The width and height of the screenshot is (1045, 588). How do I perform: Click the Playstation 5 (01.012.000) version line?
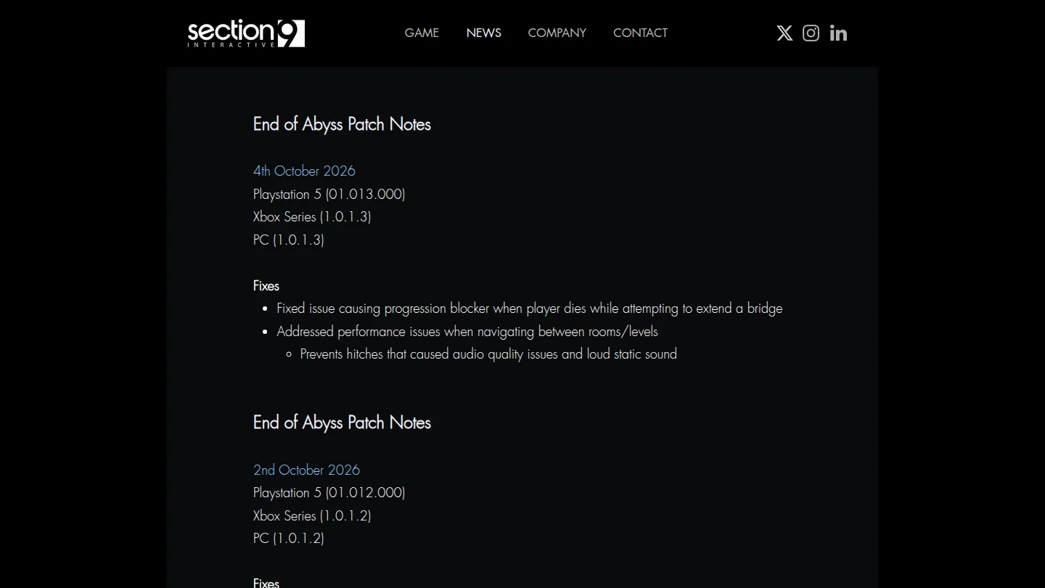click(x=329, y=492)
